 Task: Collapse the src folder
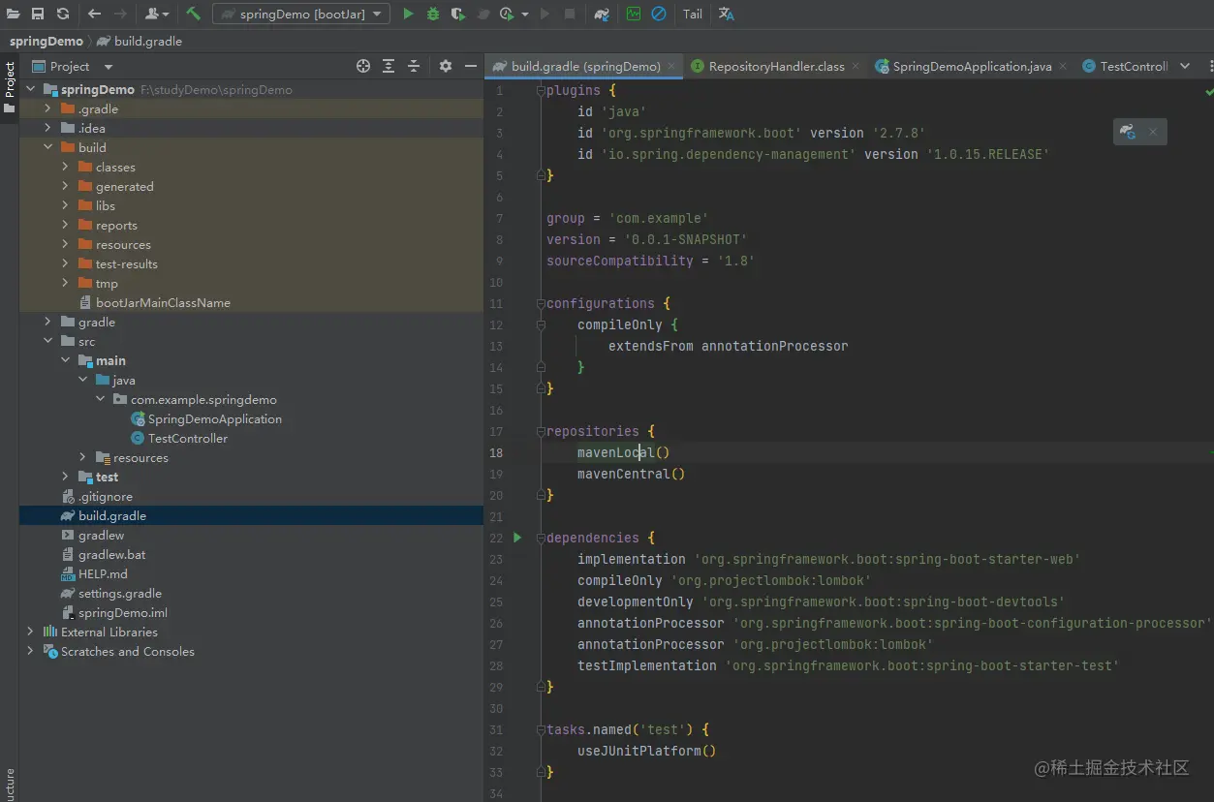coord(47,341)
